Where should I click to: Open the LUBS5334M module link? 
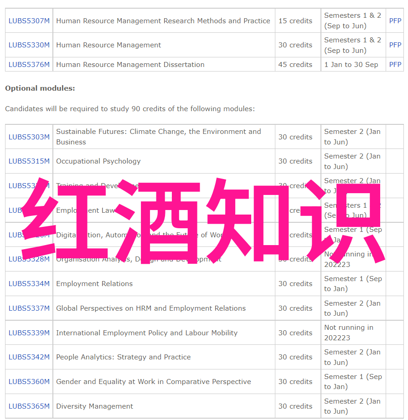(29, 284)
